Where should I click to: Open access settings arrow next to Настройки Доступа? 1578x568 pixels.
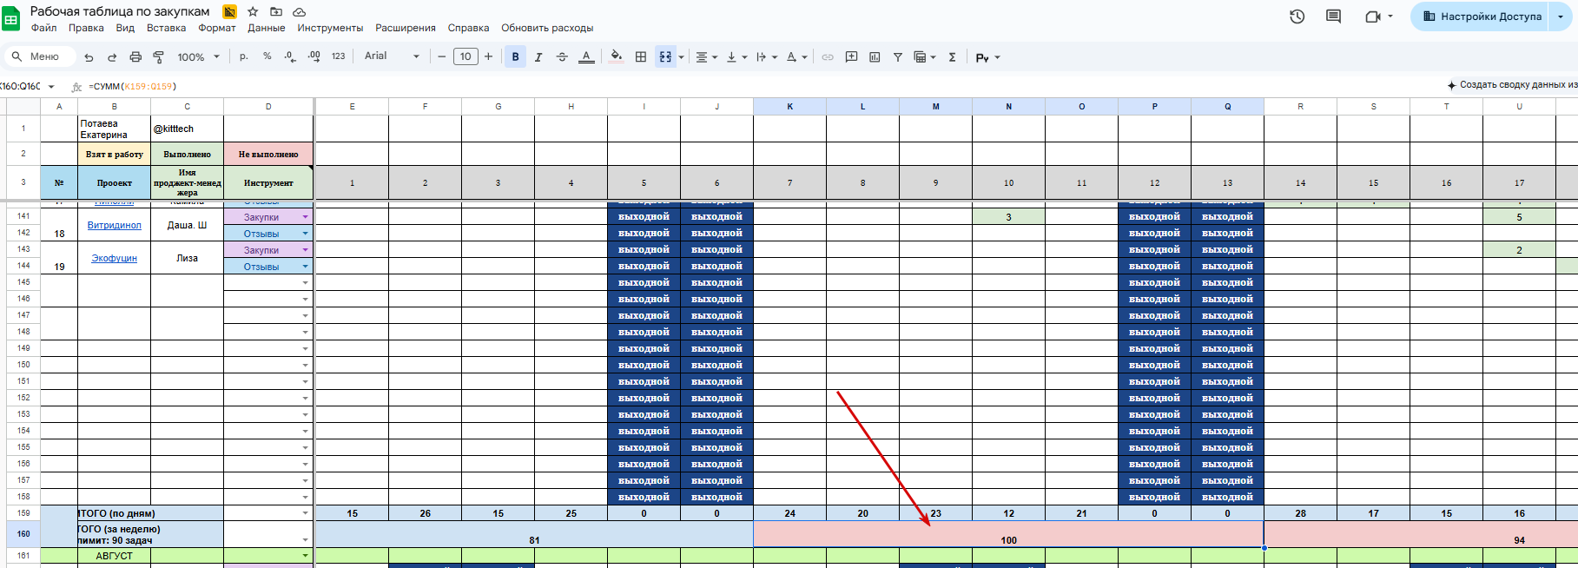(1561, 17)
